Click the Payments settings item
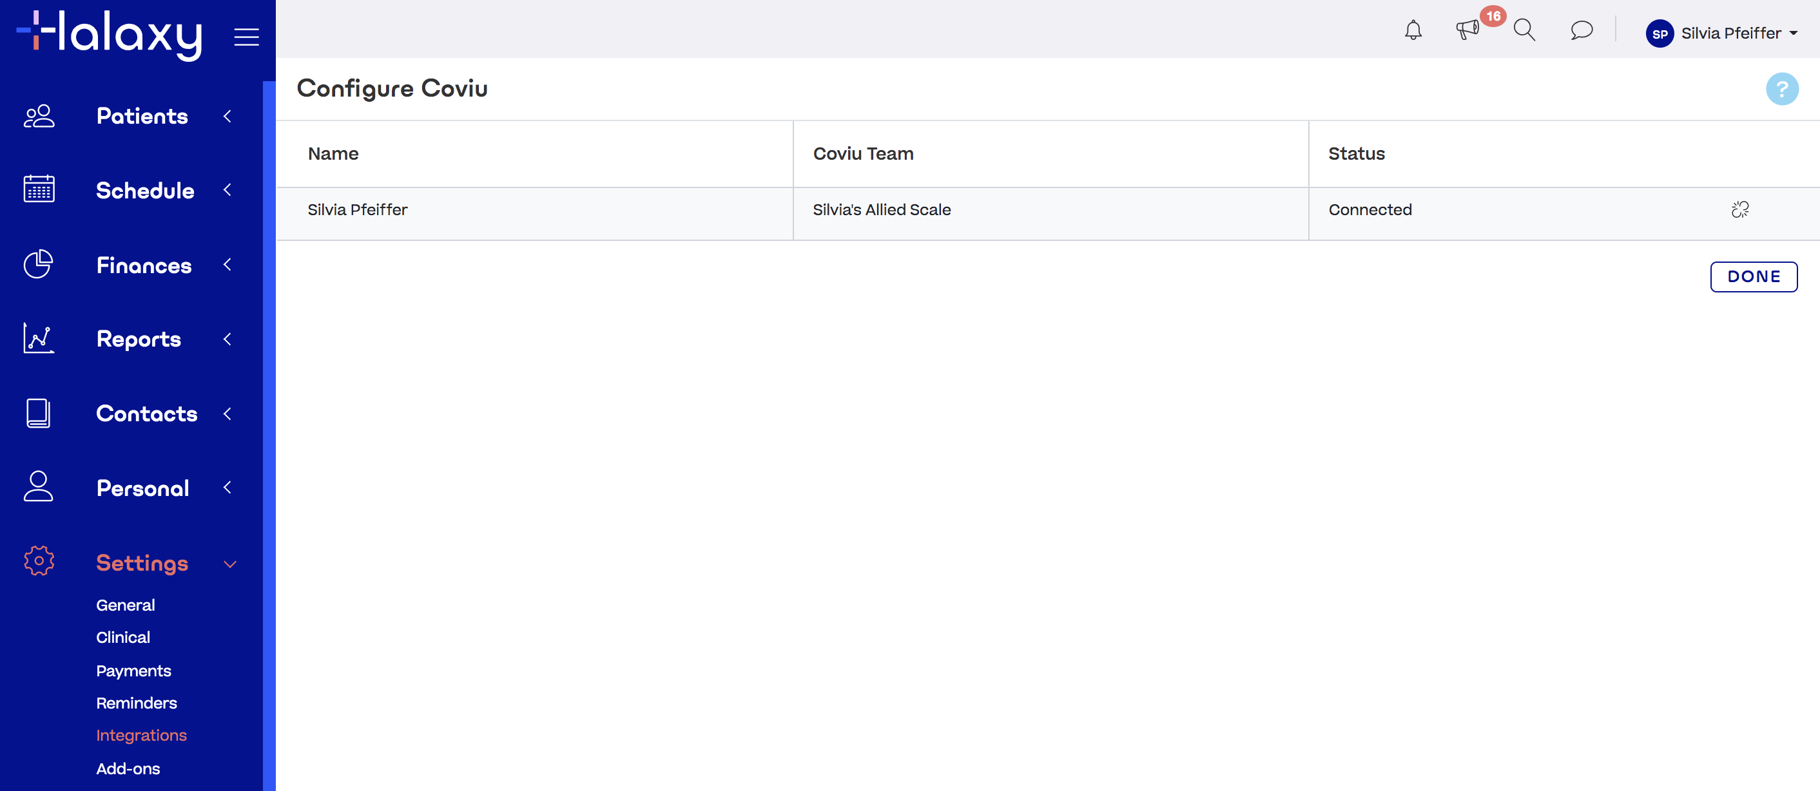Image resolution: width=1820 pixels, height=791 pixels. (133, 669)
